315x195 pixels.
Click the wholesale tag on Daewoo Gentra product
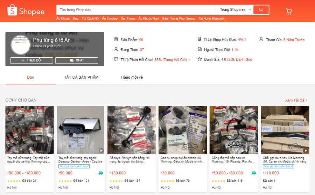(74, 166)
